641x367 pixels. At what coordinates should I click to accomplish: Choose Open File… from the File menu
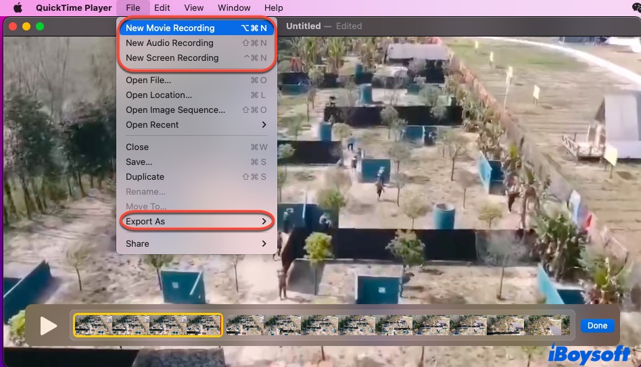pyautogui.click(x=196, y=80)
